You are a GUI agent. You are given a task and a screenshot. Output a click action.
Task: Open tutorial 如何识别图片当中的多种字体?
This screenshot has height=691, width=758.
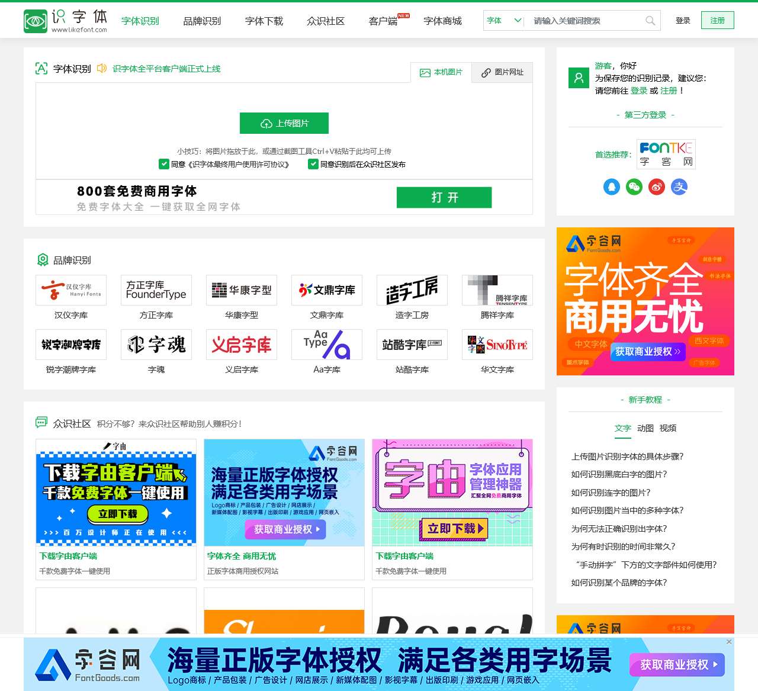[x=627, y=510]
